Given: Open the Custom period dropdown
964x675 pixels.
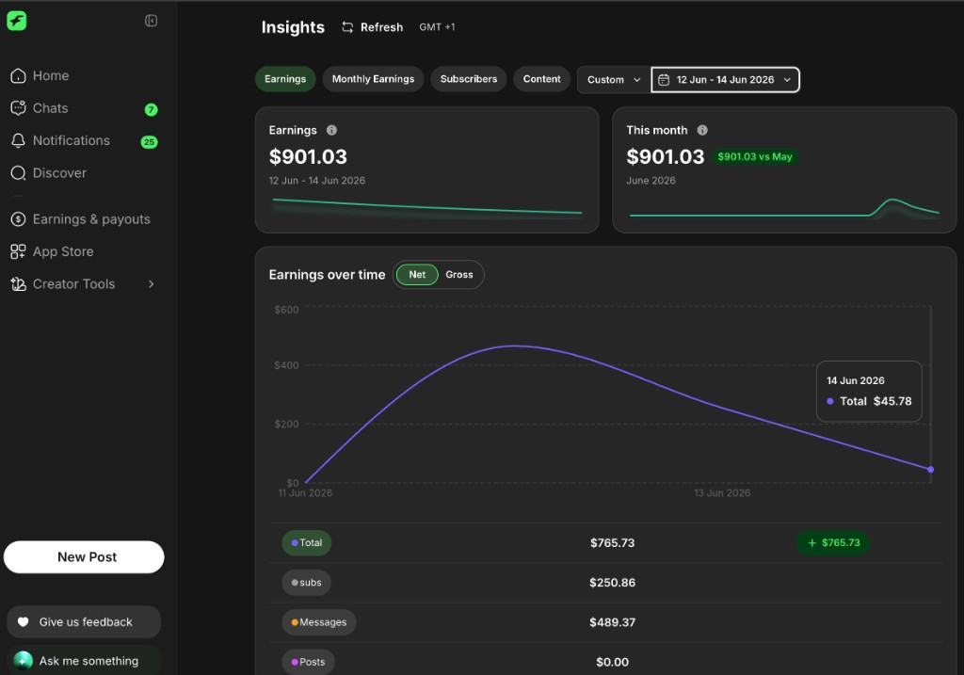Looking at the screenshot, I should (614, 80).
